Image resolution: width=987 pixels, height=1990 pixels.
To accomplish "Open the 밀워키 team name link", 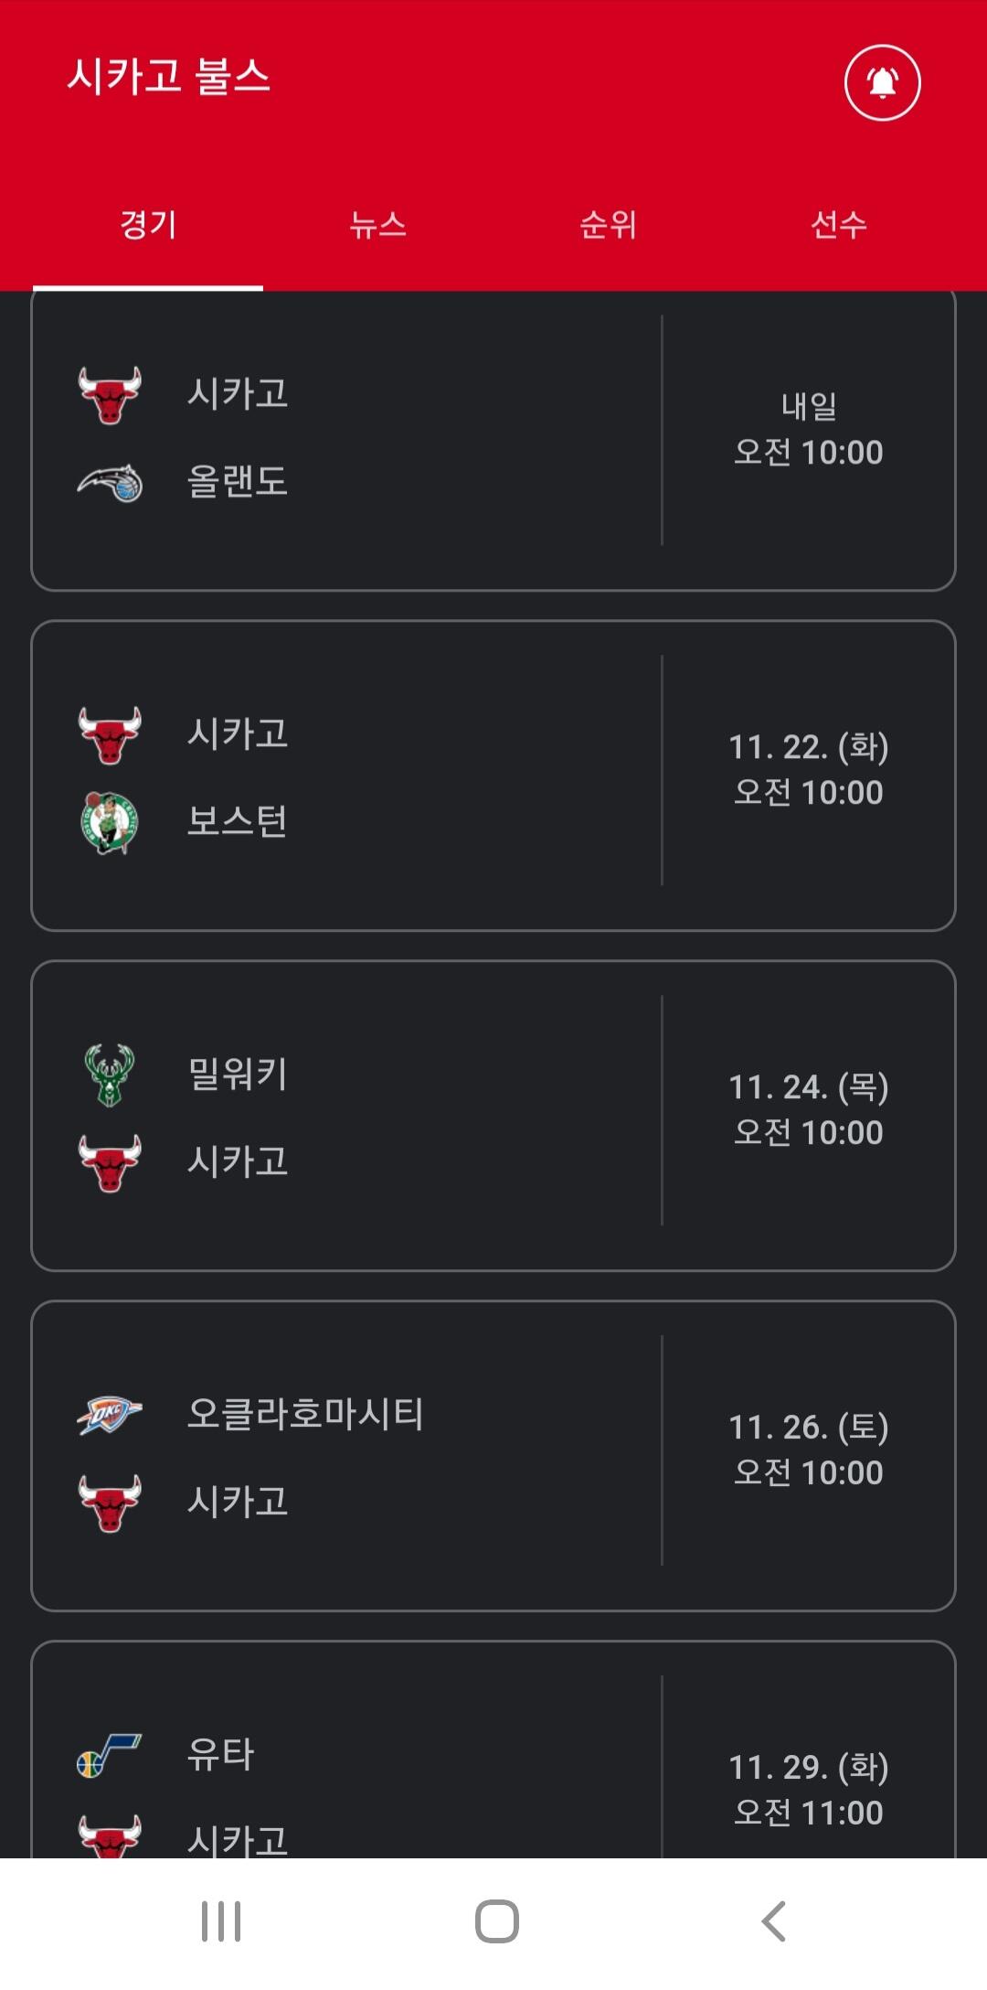I will pyautogui.click(x=238, y=1074).
